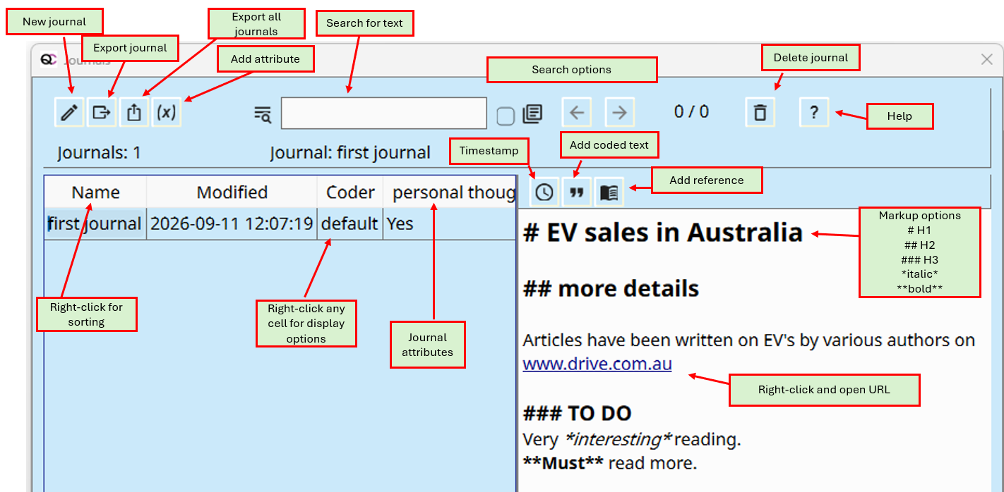Open the www.drive.com.au link
This screenshot has height=492, width=1004.
(597, 364)
